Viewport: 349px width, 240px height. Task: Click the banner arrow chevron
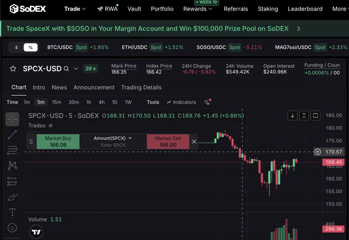click(299, 29)
